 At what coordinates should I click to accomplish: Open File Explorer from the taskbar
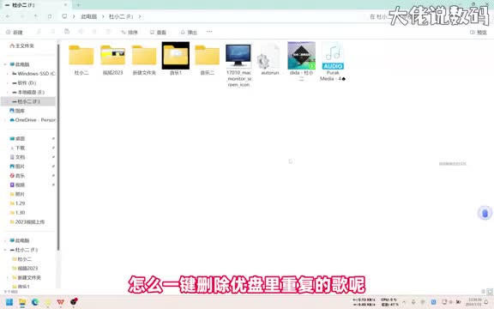coord(22,302)
